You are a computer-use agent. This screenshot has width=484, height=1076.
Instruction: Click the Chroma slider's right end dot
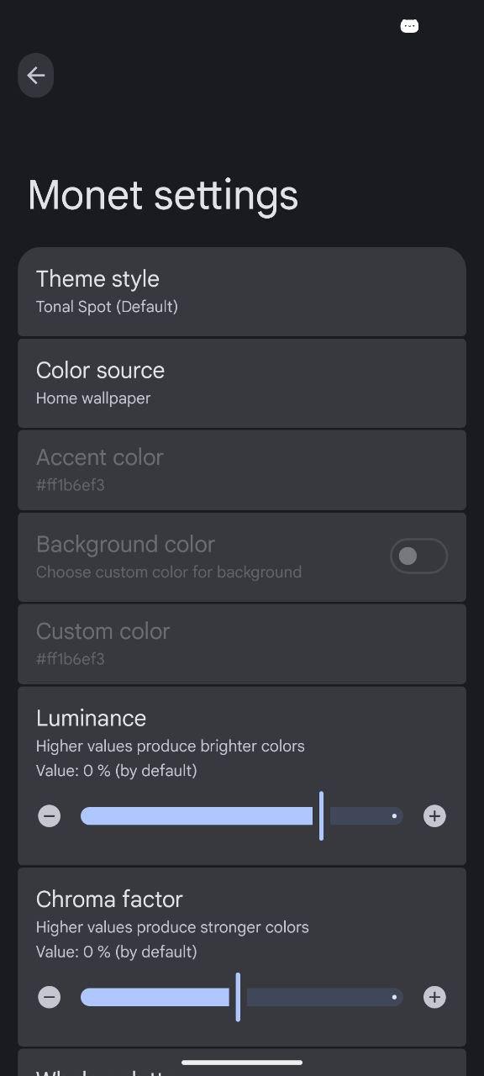point(394,997)
